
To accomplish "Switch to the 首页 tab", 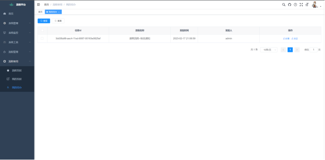I will (41, 12).
